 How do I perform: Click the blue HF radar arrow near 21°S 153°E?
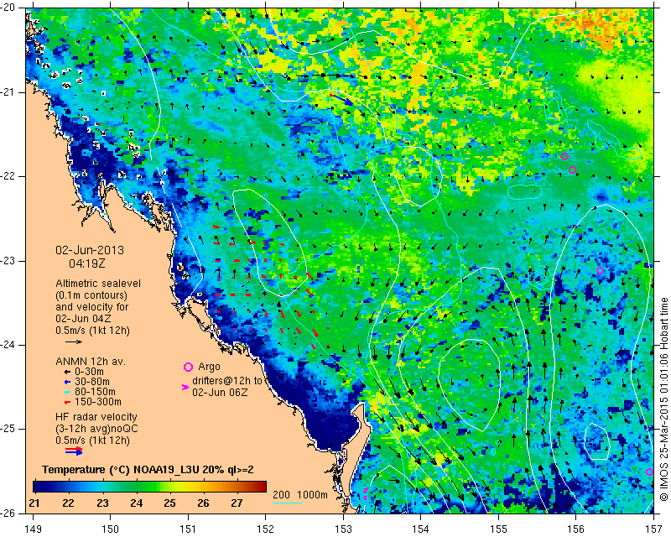tap(344, 100)
